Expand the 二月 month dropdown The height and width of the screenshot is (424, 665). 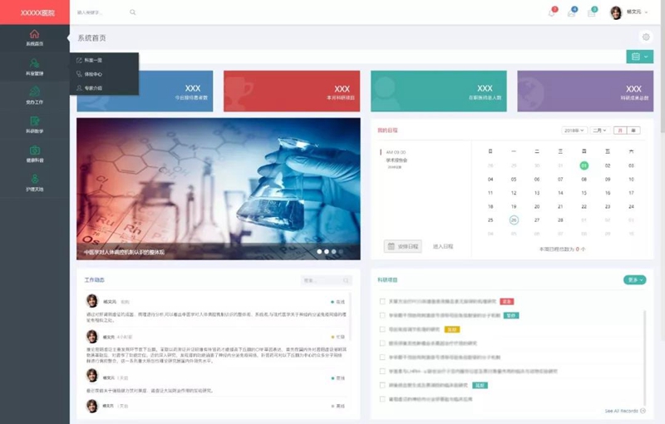[x=599, y=131]
